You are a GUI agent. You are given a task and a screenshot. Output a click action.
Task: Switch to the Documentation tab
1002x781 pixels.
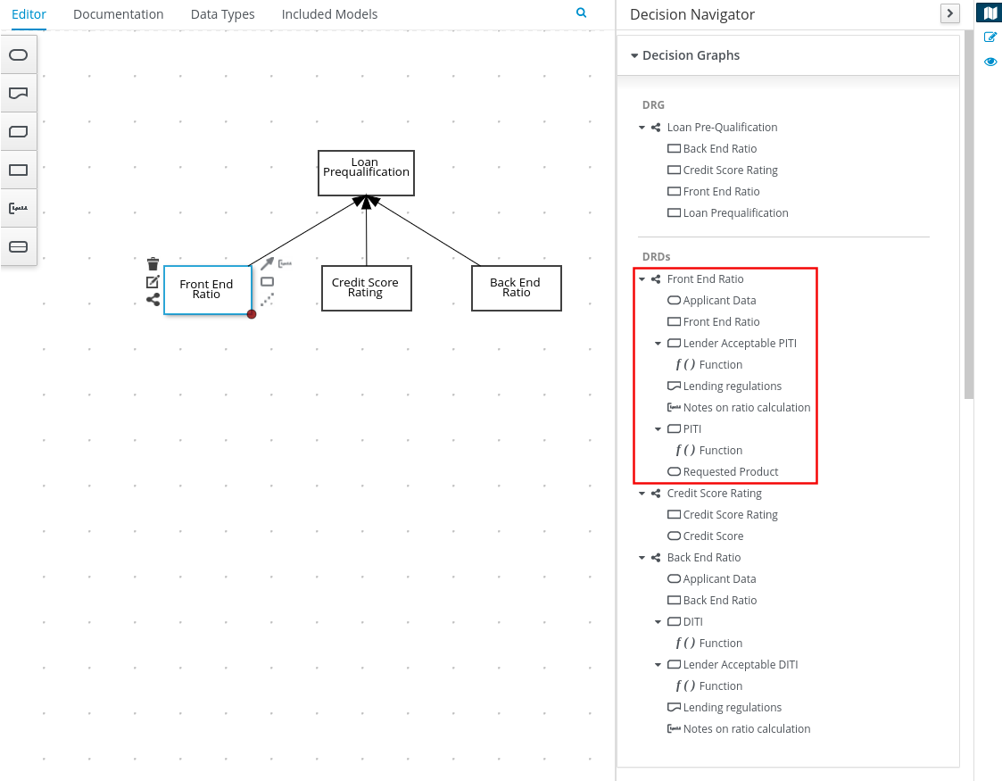point(119,14)
